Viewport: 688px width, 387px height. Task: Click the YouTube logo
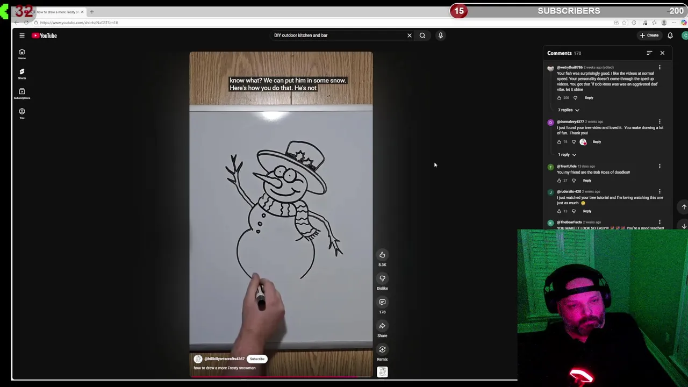coord(44,35)
